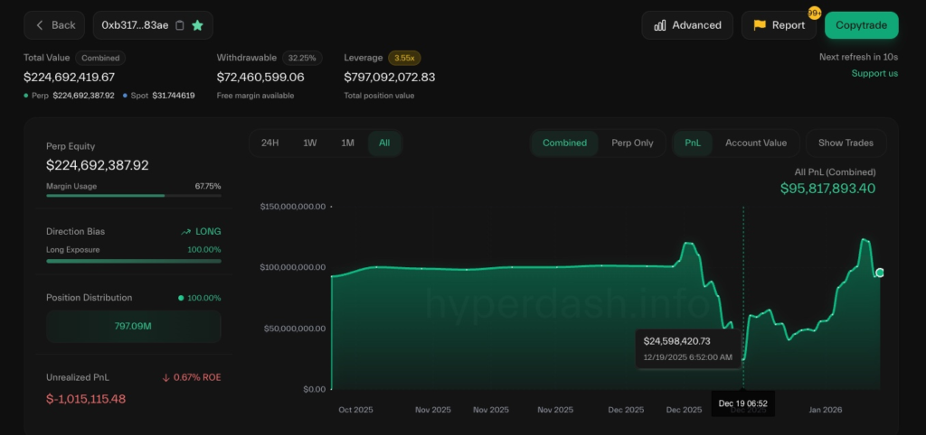Toggle the green favorite star icon
This screenshot has width=926, height=435.
pos(198,25)
